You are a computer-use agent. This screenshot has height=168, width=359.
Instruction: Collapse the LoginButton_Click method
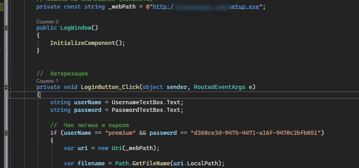(6, 87)
